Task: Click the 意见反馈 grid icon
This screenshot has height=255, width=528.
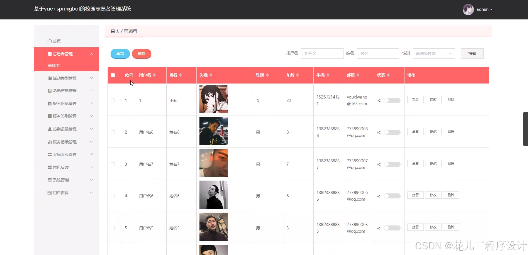Action: click(50, 167)
